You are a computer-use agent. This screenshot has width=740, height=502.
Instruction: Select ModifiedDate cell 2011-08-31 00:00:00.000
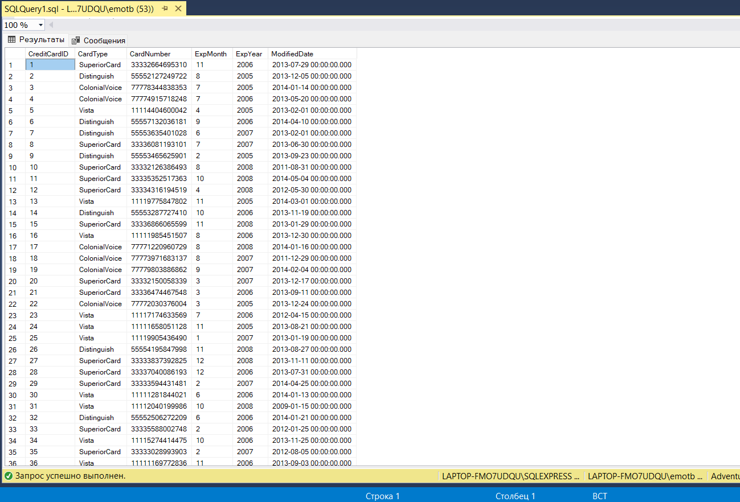click(x=312, y=167)
